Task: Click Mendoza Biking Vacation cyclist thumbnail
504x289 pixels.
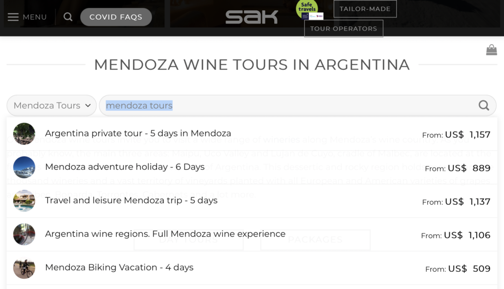Action: click(x=24, y=268)
